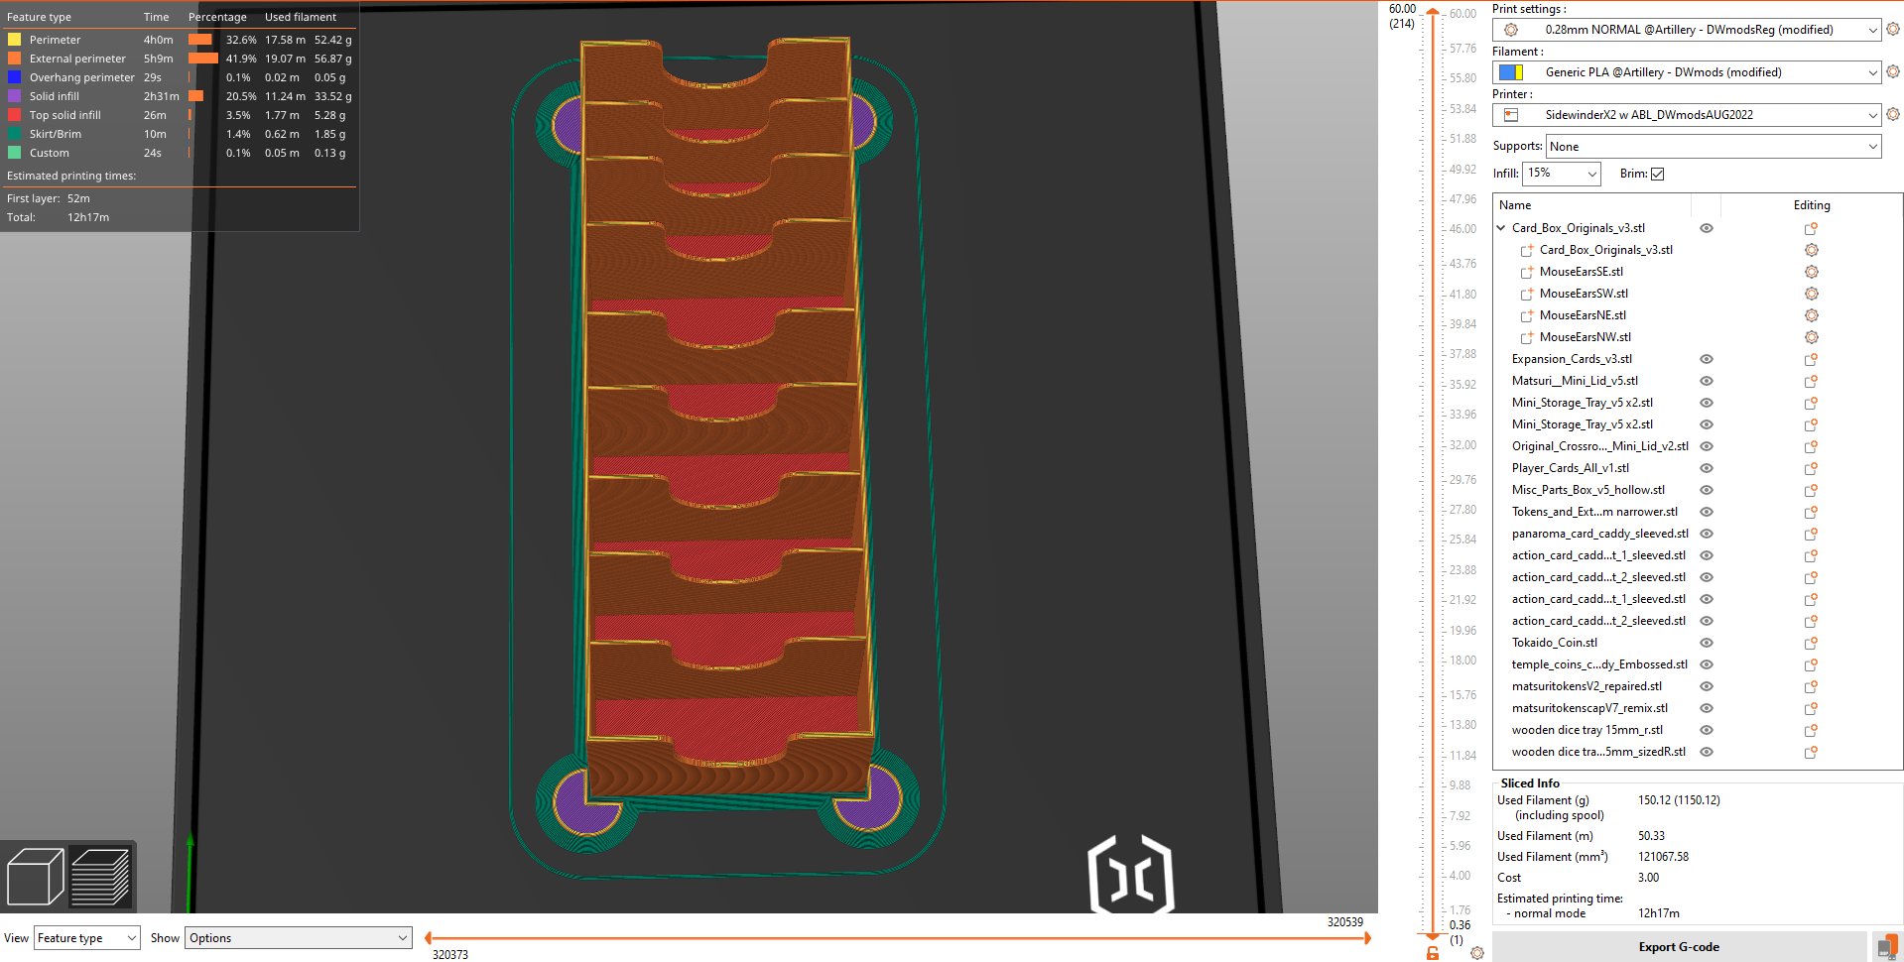The width and height of the screenshot is (1904, 962).
Task: Collapse the Card_Box_Originals_v3.stl tree node
Action: (1501, 228)
